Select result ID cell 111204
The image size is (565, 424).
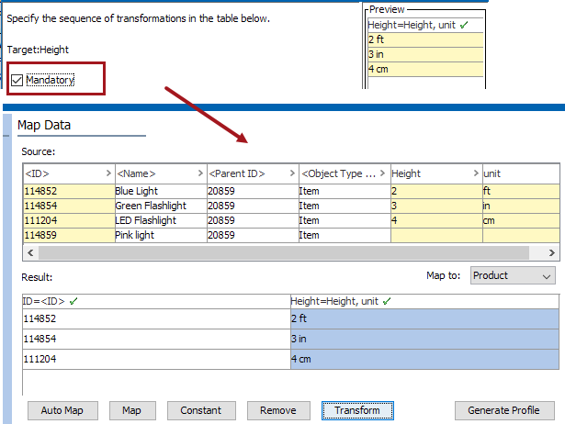[156, 359]
